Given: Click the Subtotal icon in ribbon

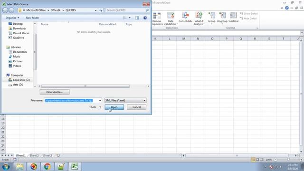Looking at the screenshot, I should (x=233, y=18).
